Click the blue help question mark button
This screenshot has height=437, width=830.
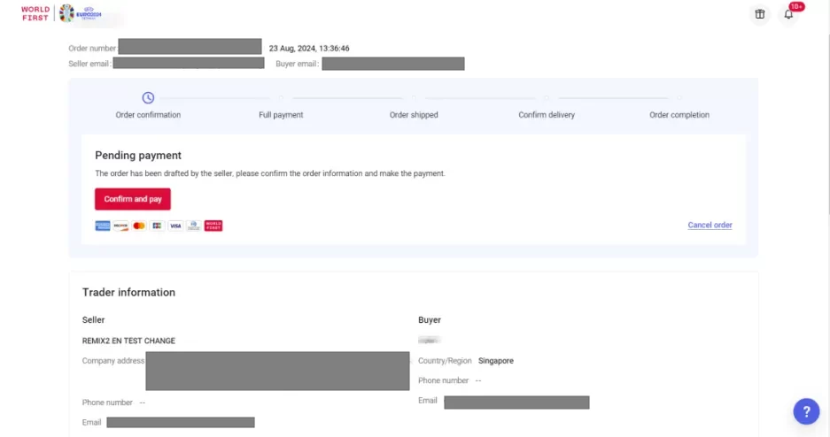[805, 411]
